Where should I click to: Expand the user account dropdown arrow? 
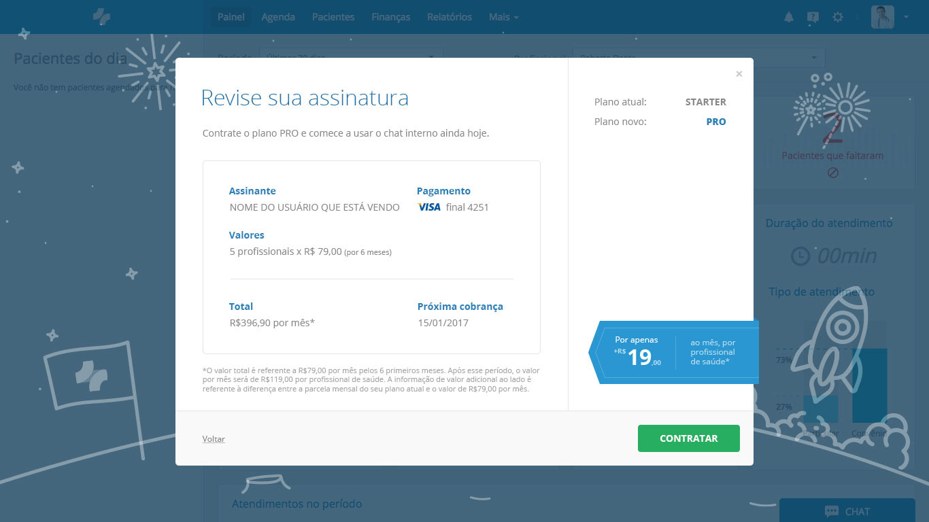[x=907, y=17]
